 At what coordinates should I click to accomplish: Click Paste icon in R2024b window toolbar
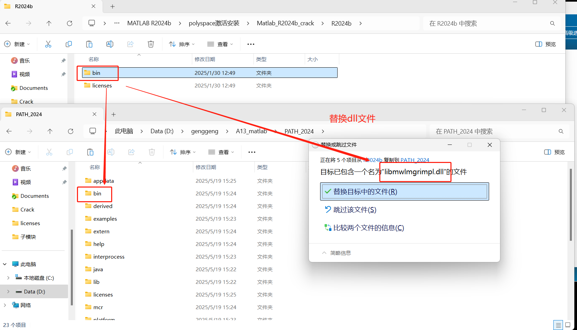tap(89, 44)
